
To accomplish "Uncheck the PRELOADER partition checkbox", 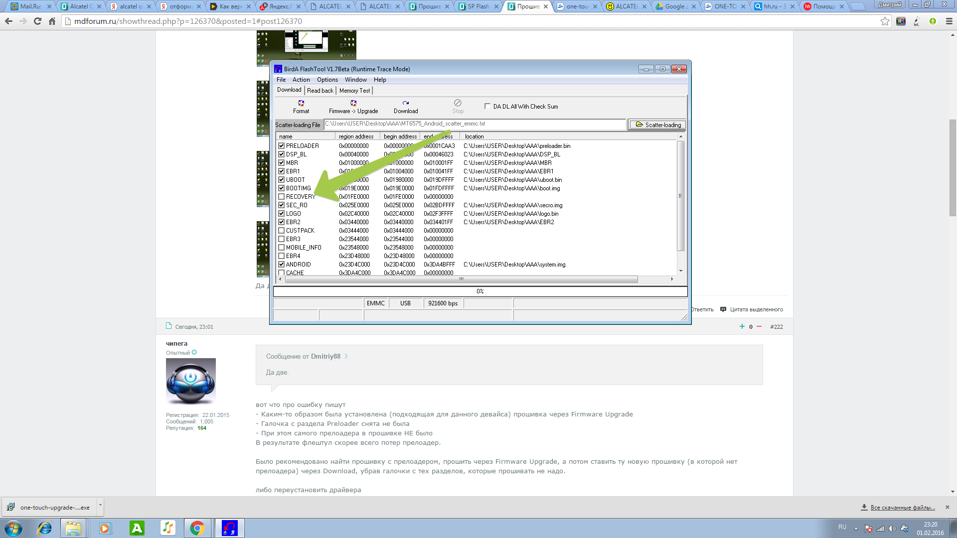I will tap(282, 146).
